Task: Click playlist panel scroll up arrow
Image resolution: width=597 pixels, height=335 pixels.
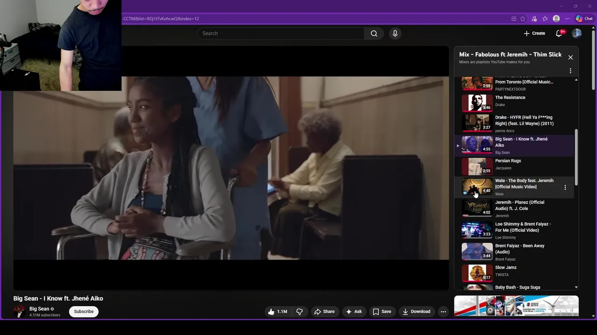Action: 576,80
